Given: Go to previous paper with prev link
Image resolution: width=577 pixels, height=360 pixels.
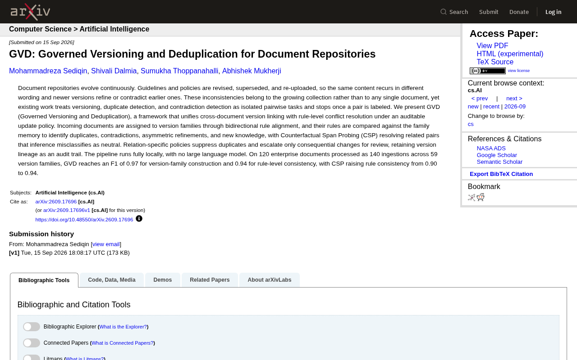Looking at the screenshot, I should (x=480, y=99).
